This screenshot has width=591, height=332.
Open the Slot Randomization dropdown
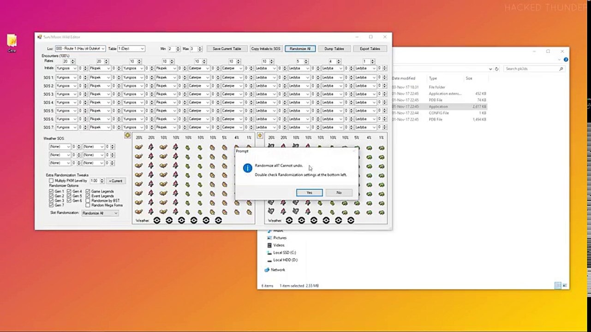100,213
